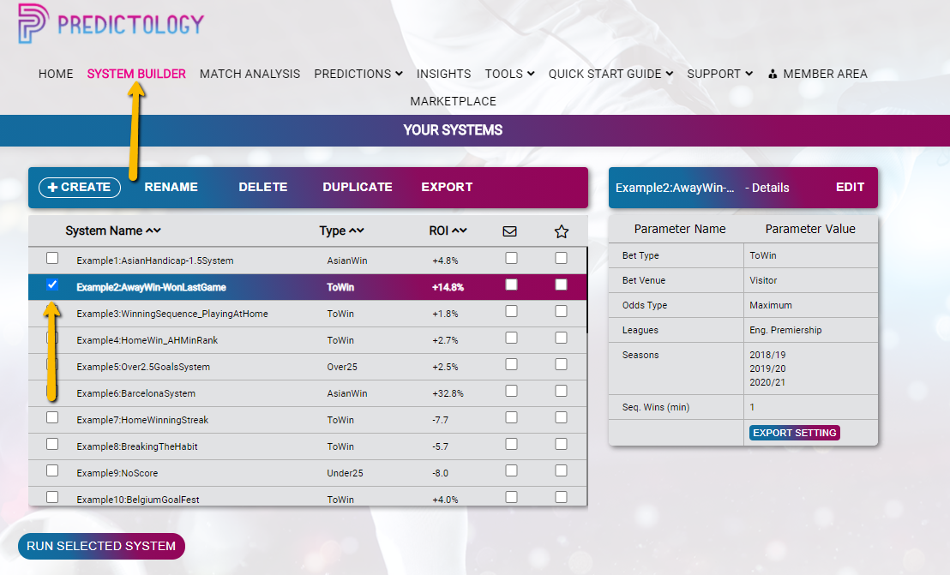Toggle email checkbox for Example1:AsianHandicap-1.5System
Viewport: 950px width, 575px height.
(511, 258)
